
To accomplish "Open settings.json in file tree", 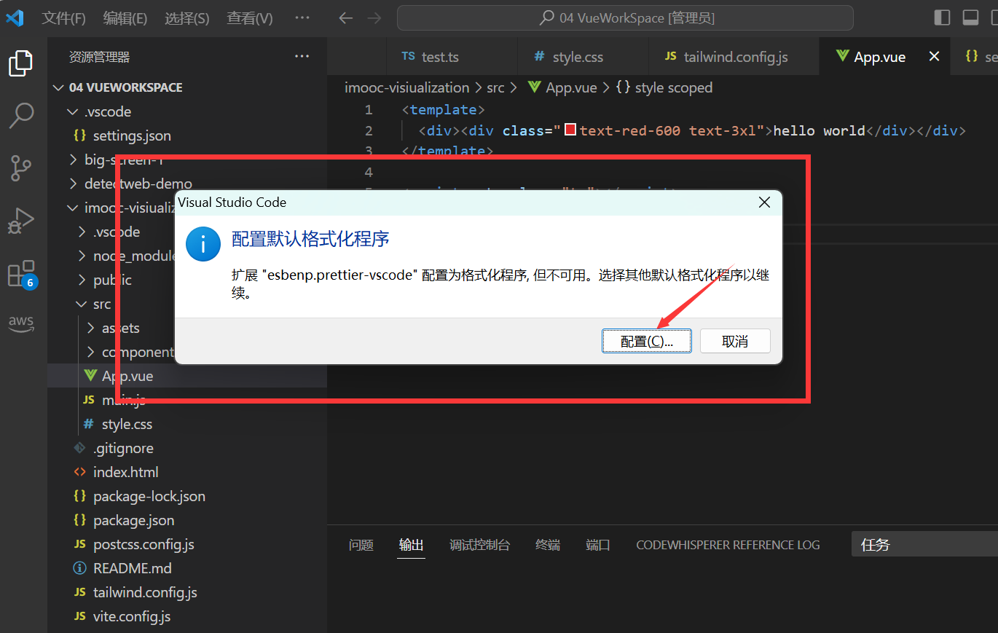I will (187, 135).
